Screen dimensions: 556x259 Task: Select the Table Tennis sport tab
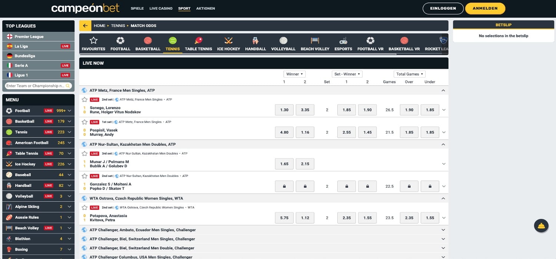[199, 44]
